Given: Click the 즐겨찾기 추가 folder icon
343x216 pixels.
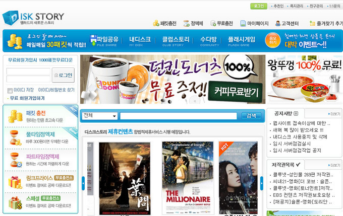Looking at the screenshot, I should [x=312, y=23].
